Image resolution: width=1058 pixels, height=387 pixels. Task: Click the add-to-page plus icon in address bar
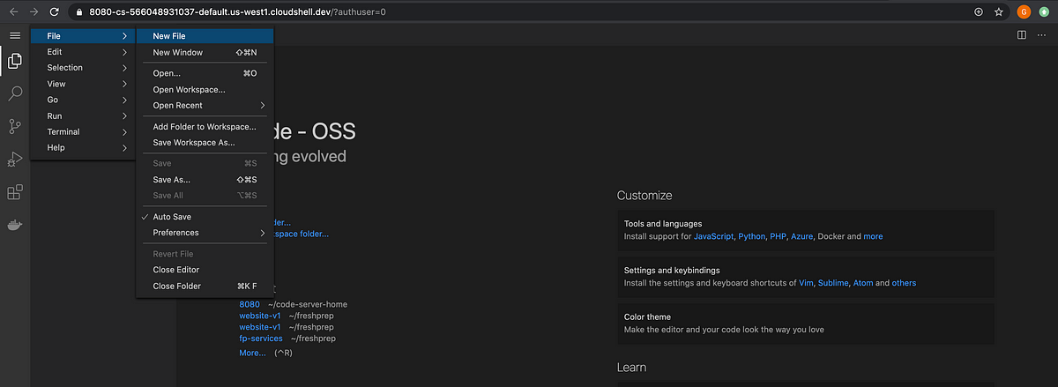point(978,12)
